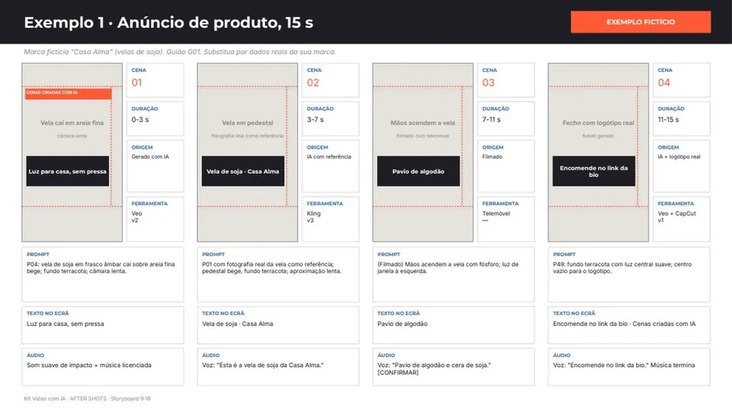Click the footer 'Kit Vídeo com IA · AFTER SHOTS'
This screenshot has width=732, height=412.
[87, 398]
